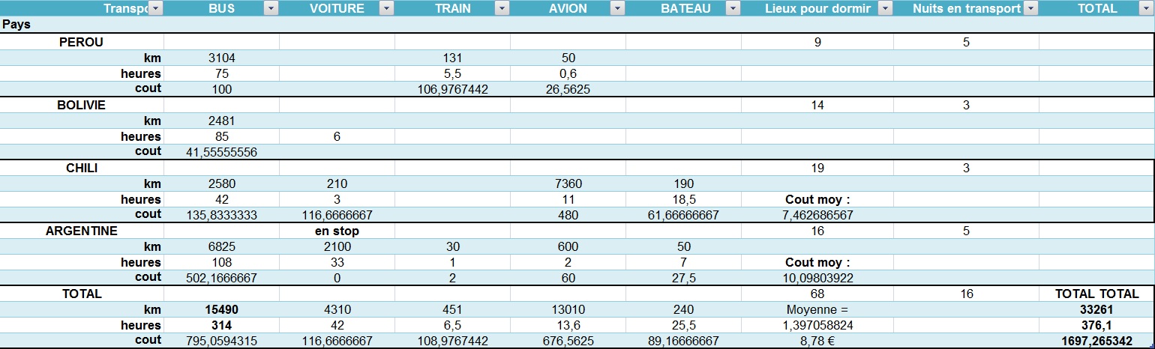1155x349 pixels.
Task: Click the 'en stop' cell
Action: point(337,231)
